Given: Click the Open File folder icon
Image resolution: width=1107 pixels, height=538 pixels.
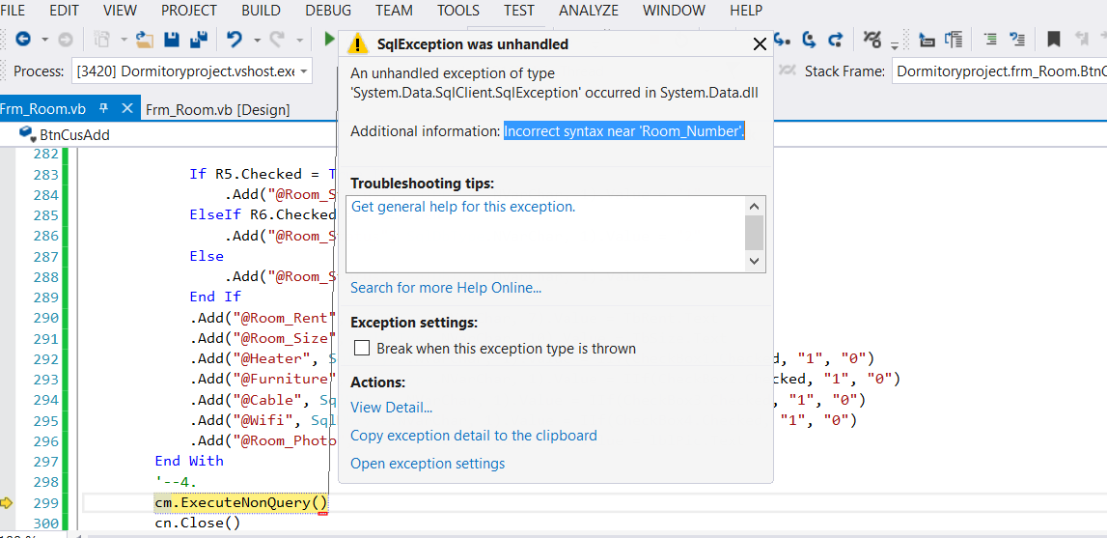Looking at the screenshot, I should coord(145,40).
